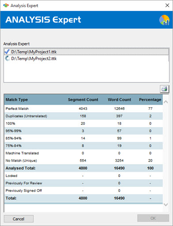Click 95%-99% word count 57

(x=119, y=131)
